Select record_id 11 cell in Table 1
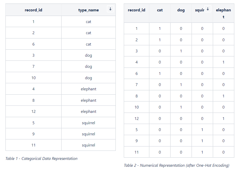 click(33, 145)
